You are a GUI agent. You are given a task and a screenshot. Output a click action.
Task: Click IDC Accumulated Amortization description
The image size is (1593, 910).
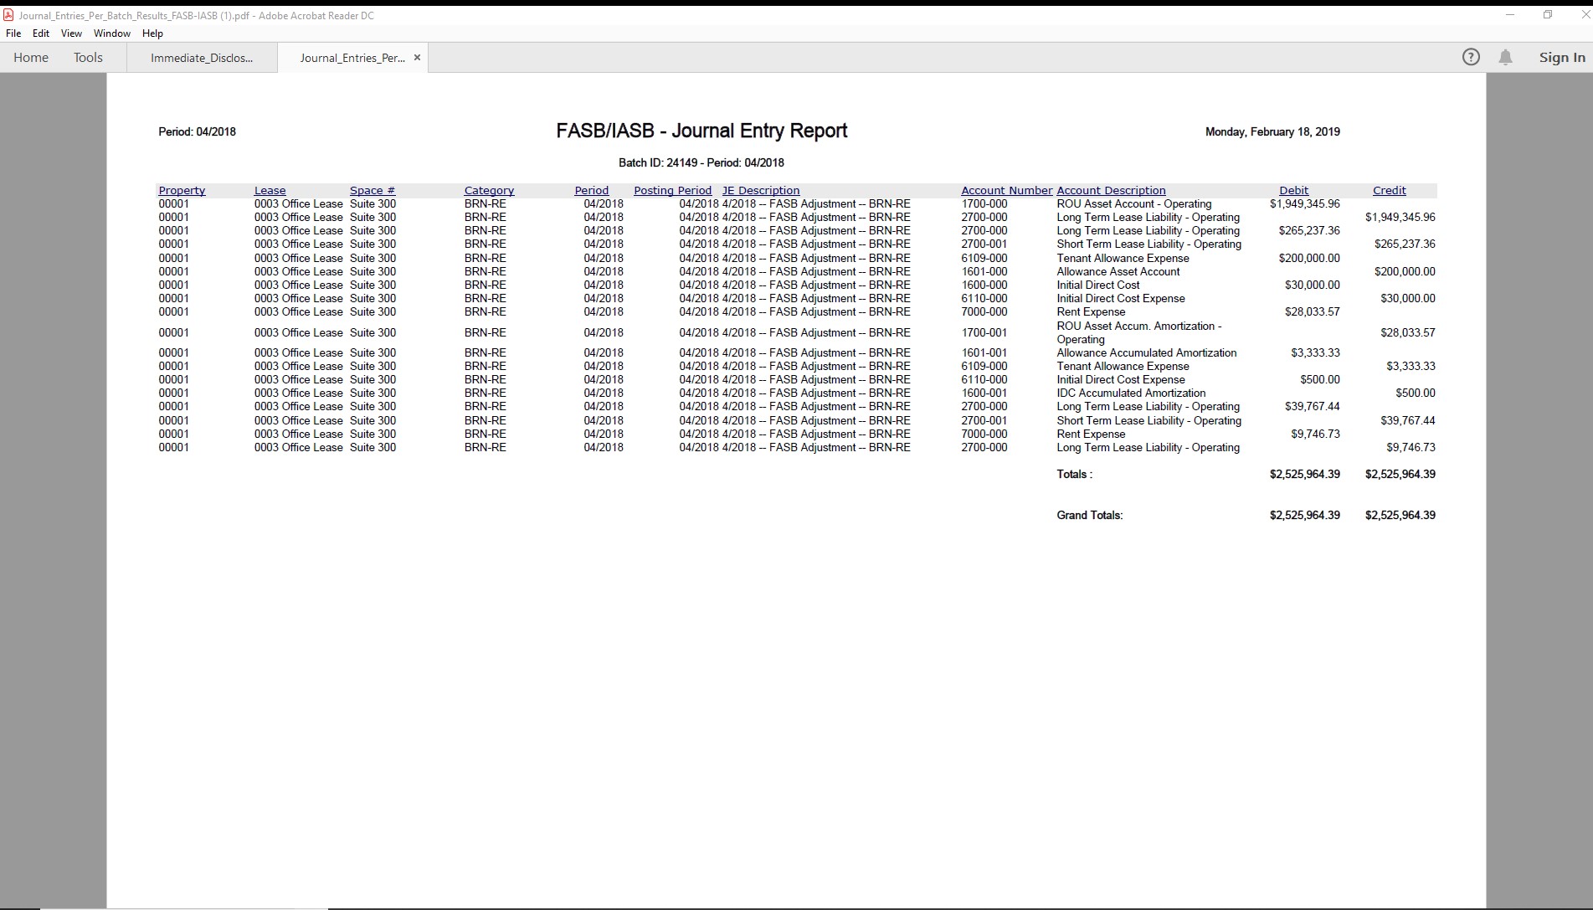1131,393
